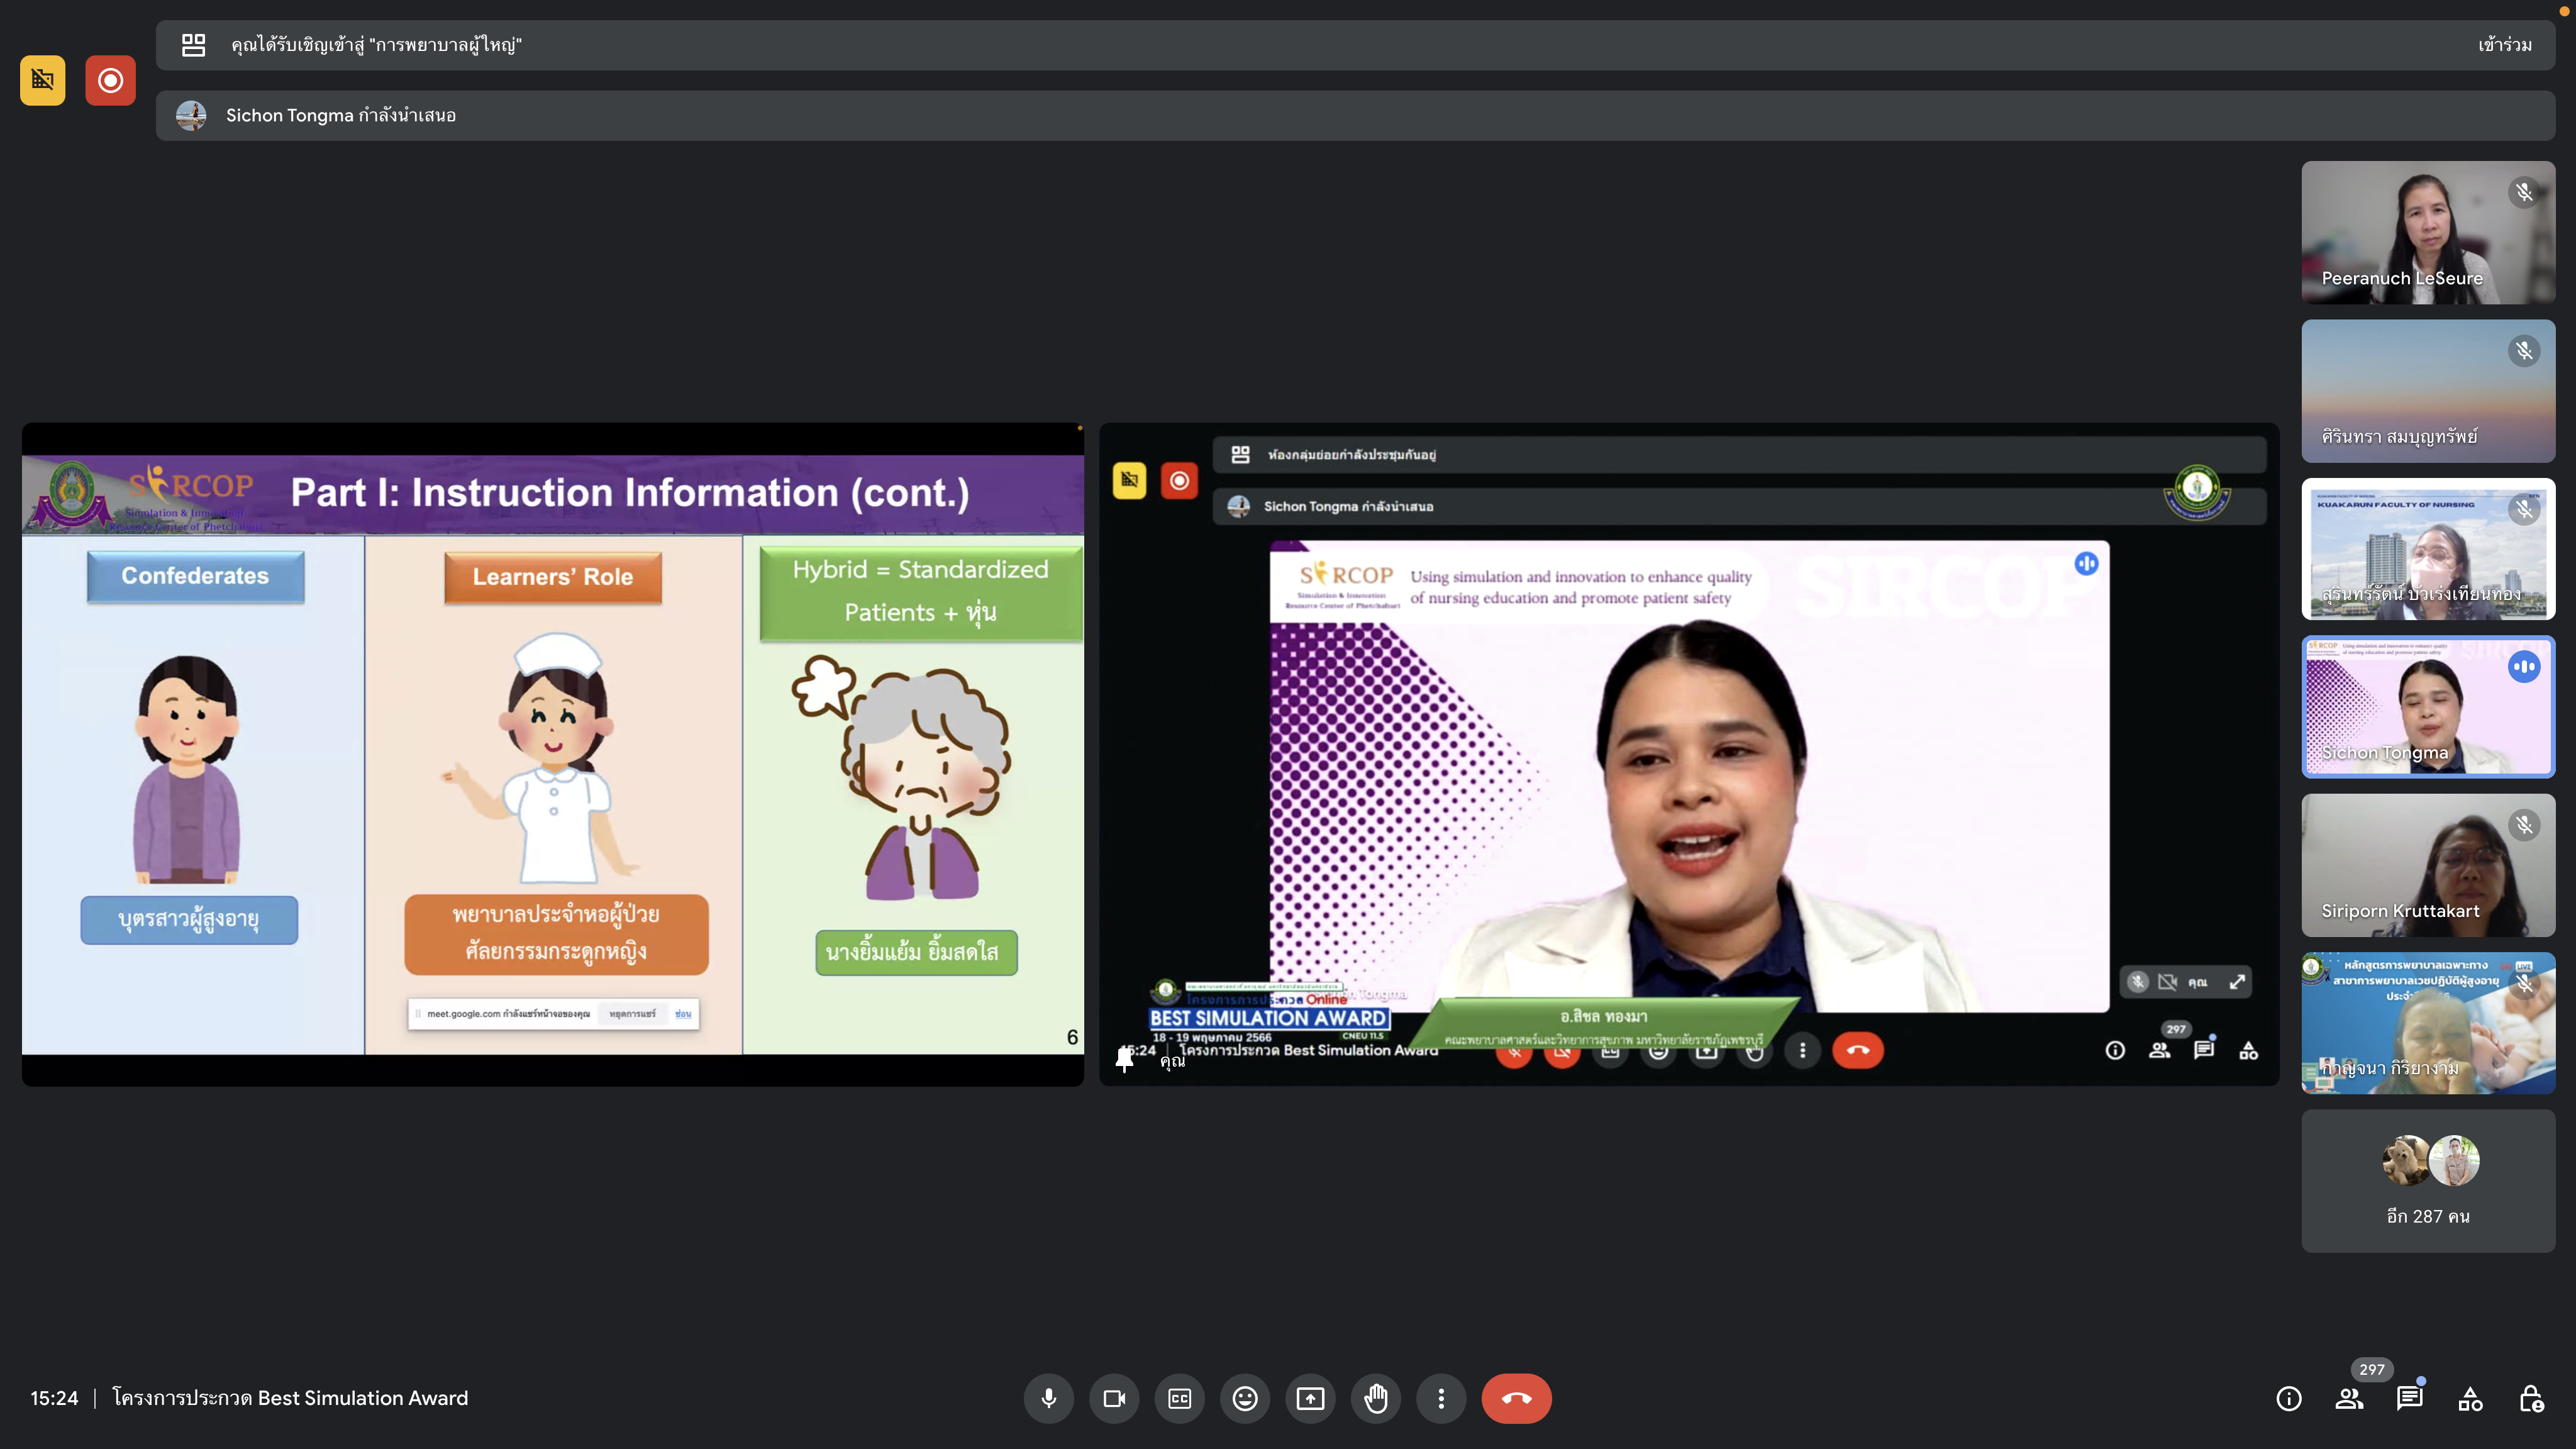Click muted mic icon on สุรินทร์รัตน์ tile
The image size is (2576, 1449).
click(2524, 508)
